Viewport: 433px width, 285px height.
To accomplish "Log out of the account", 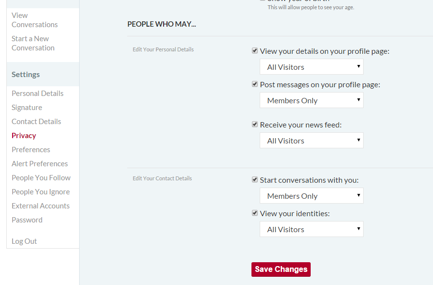I will click(24, 241).
